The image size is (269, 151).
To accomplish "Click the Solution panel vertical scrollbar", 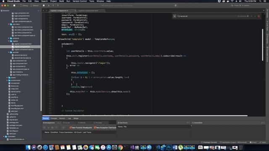I will pyautogui.click(x=41, y=70).
